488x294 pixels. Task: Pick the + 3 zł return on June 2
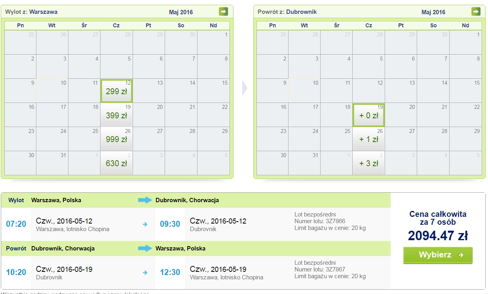coord(368,163)
